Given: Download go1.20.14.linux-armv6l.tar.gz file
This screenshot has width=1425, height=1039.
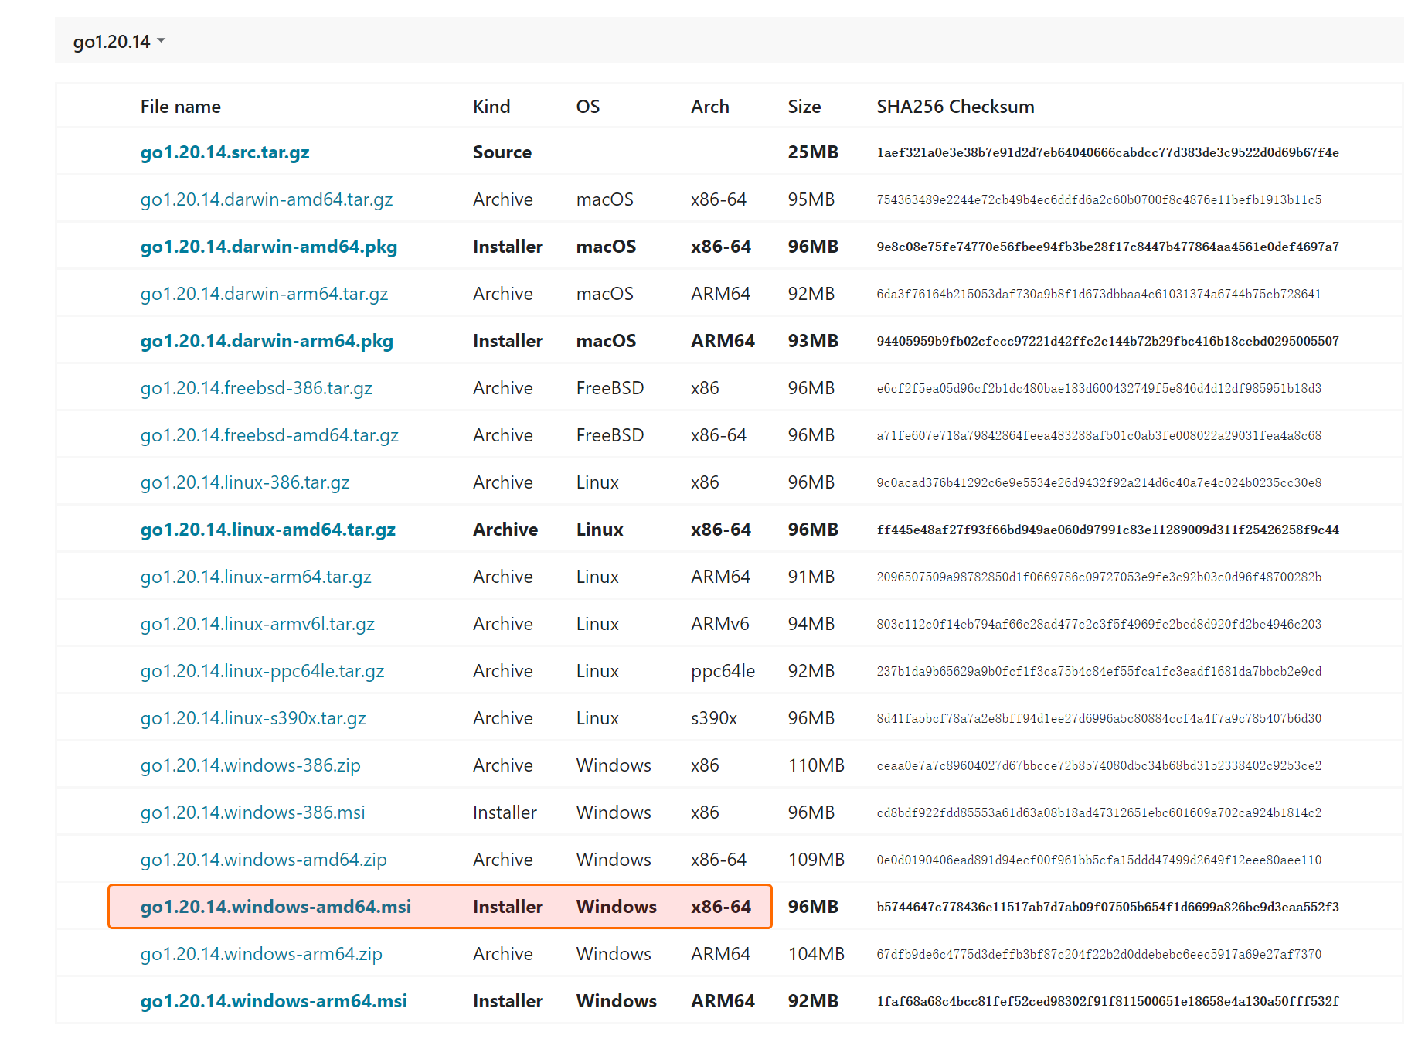Looking at the screenshot, I should point(257,624).
